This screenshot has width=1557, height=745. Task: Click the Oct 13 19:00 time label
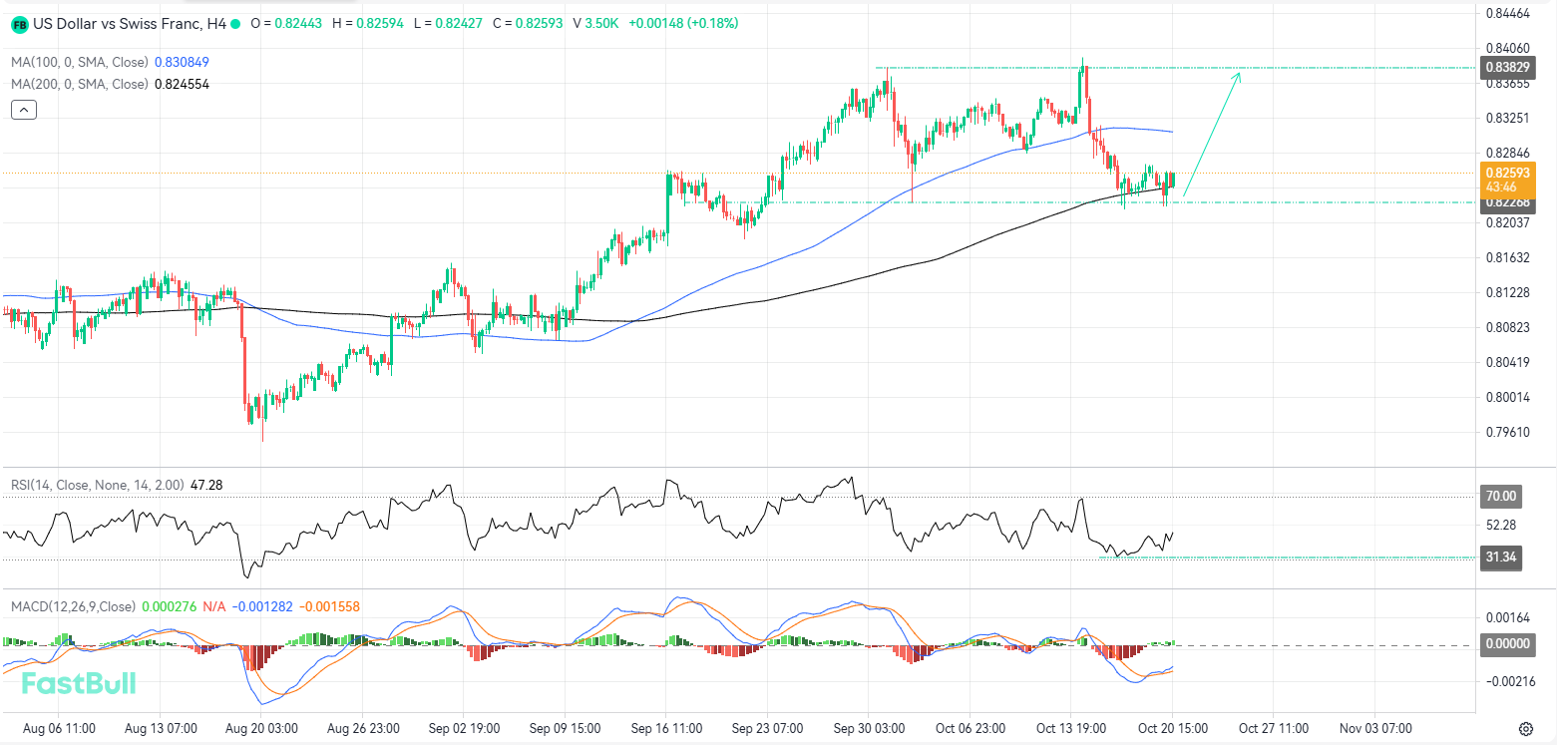pyautogui.click(x=1072, y=728)
